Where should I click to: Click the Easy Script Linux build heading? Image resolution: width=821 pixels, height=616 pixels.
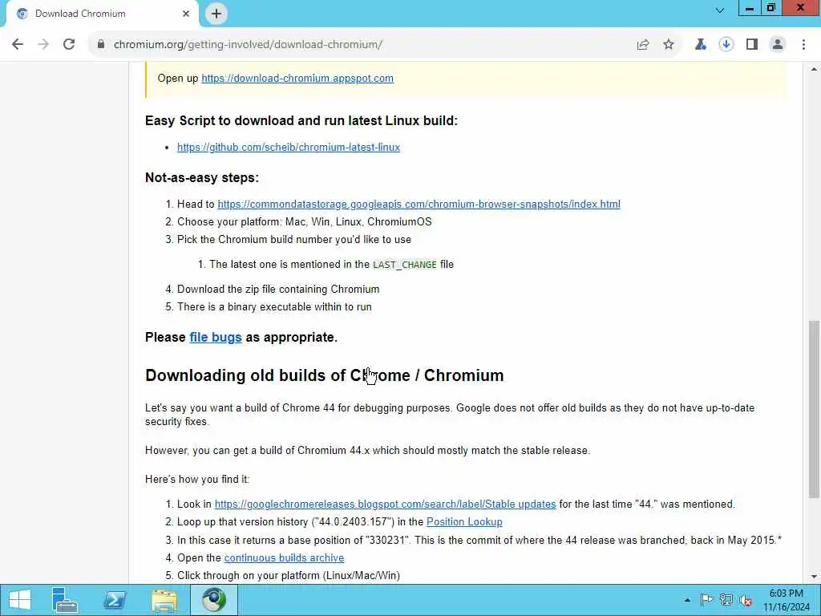point(301,120)
